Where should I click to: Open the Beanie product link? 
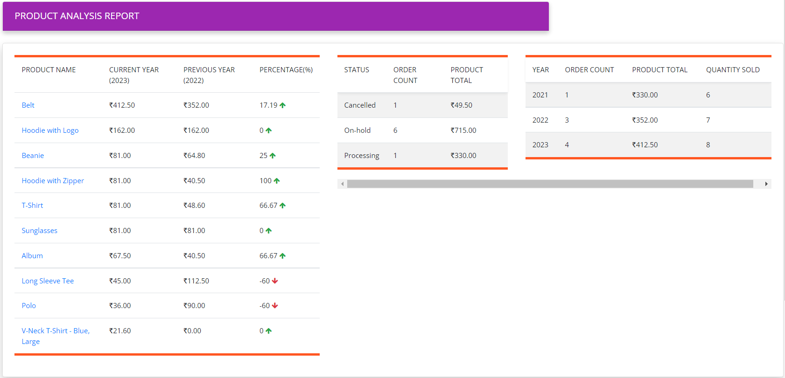(33, 156)
